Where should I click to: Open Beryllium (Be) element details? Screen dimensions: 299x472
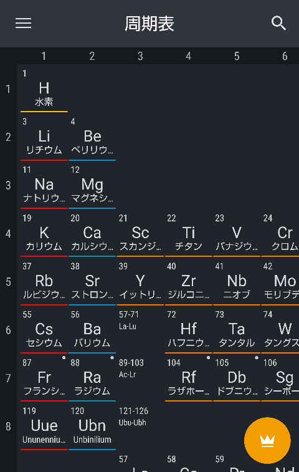[x=92, y=138]
